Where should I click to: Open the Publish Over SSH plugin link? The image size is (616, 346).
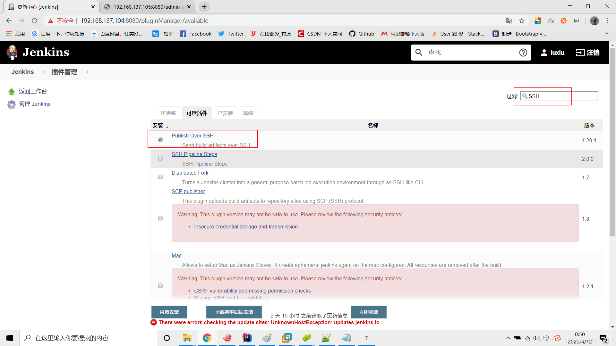click(x=193, y=136)
